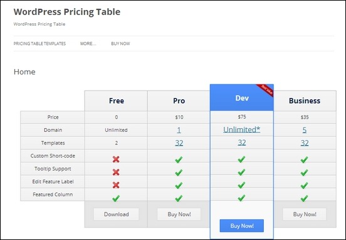Click the red X for Free Edit Feature Label

[x=116, y=185]
